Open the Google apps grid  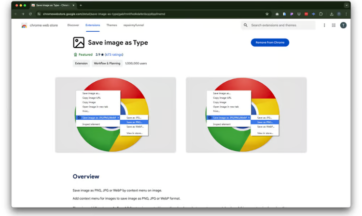(334, 25)
